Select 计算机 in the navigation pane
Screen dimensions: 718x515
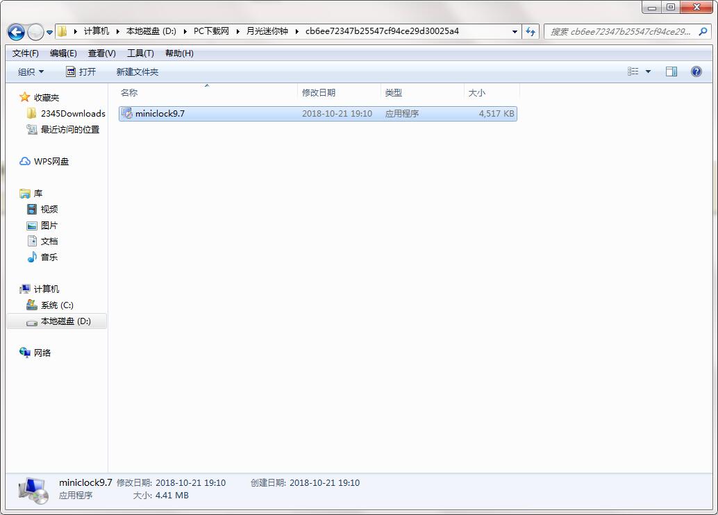pyautogui.click(x=40, y=289)
